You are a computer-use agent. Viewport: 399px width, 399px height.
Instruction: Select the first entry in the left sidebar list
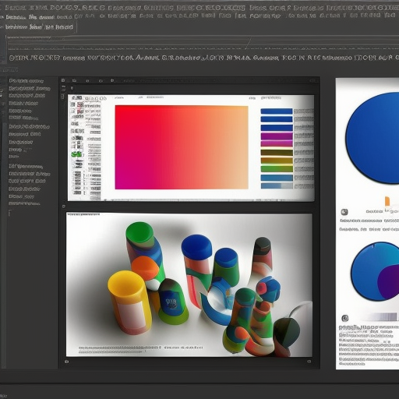(26, 81)
